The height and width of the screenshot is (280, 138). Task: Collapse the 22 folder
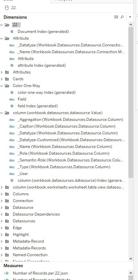[x=1, y=25]
